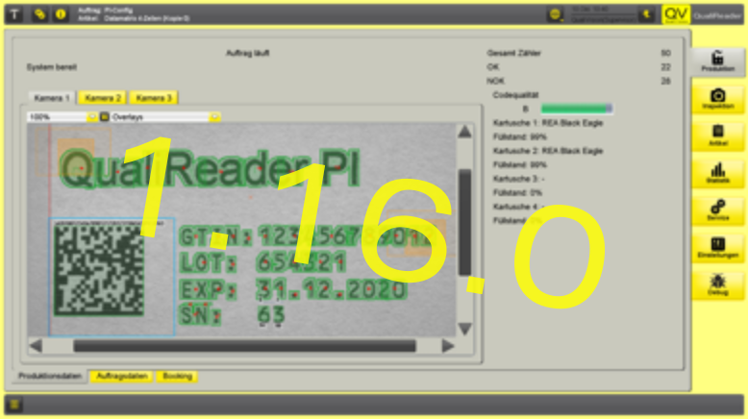Click the chain link icon in top bar
This screenshot has height=419, width=748.
point(38,14)
